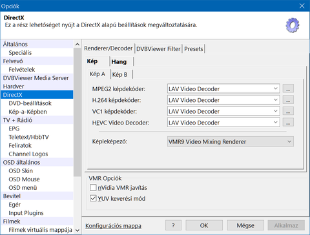The image size is (310, 235).
Task: Click the question mark help button
Action: [173, 225]
